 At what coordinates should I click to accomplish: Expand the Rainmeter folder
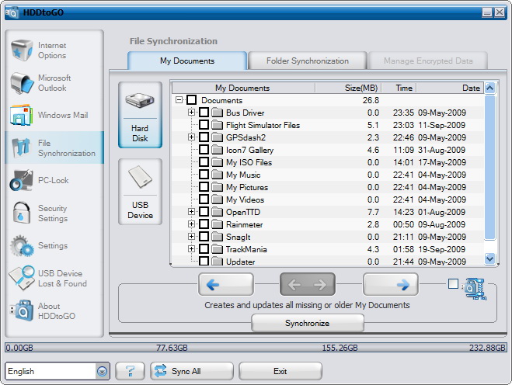click(x=191, y=224)
